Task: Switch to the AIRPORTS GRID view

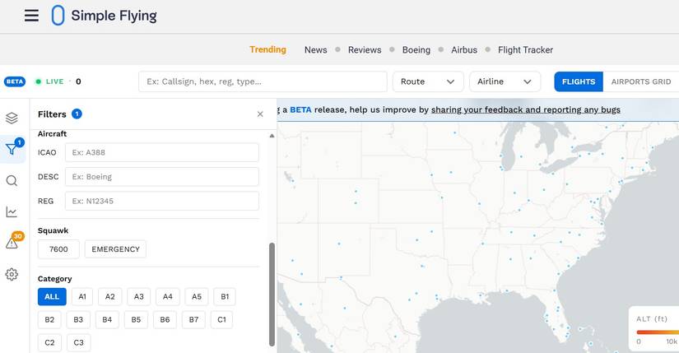Action: point(641,81)
